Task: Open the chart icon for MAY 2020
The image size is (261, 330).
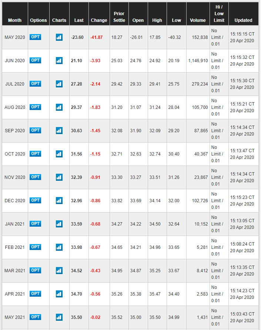Action: click(59, 37)
